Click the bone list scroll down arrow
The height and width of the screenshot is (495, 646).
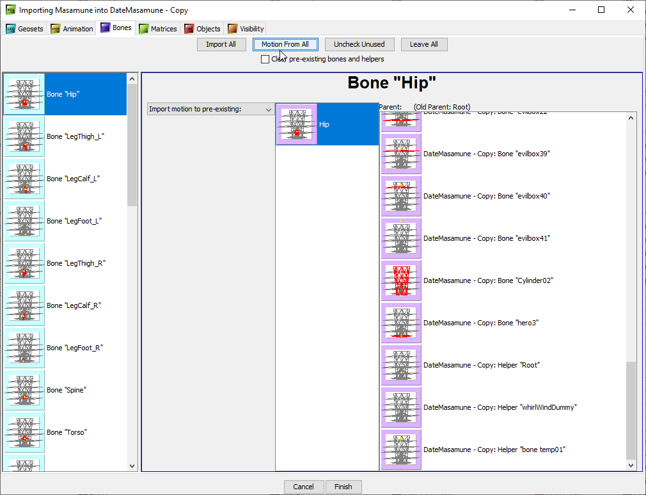132,466
